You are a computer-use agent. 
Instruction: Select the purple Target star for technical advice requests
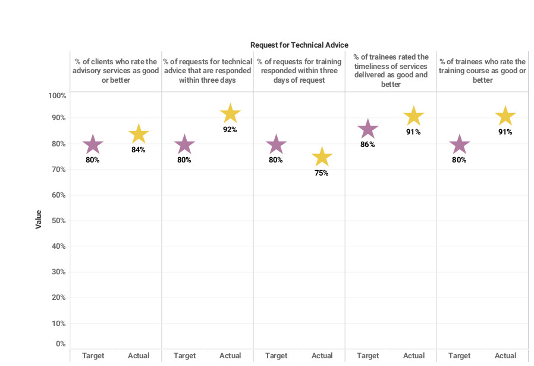[x=184, y=144]
